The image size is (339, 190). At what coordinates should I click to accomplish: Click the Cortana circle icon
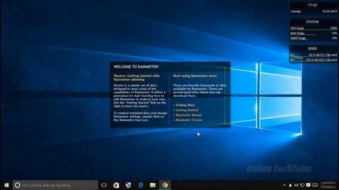[17, 185]
